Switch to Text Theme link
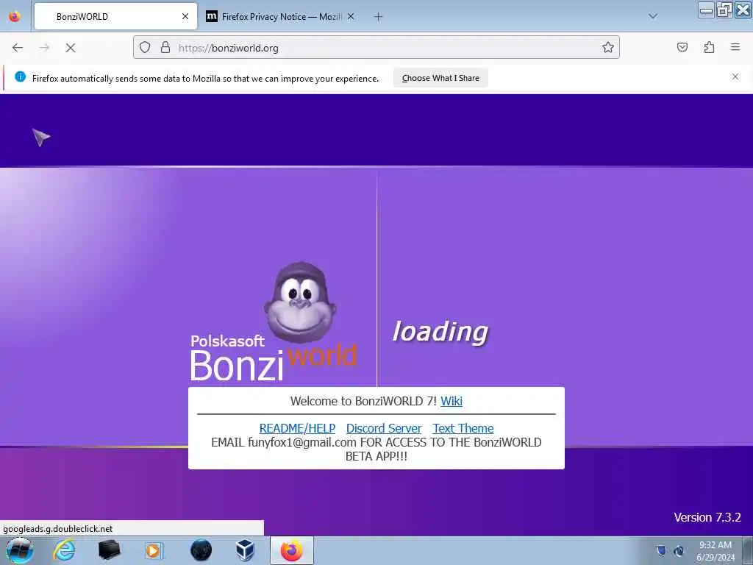This screenshot has height=565, width=753. 463,428
